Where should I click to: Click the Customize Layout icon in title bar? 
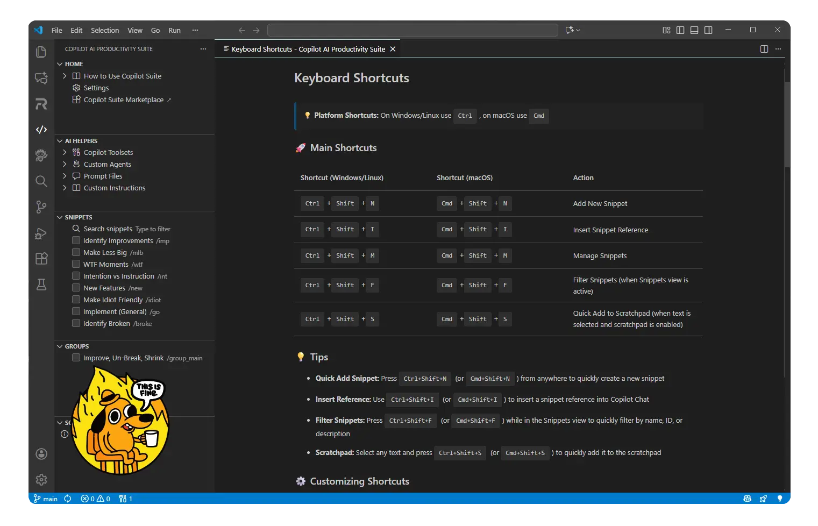pos(666,30)
